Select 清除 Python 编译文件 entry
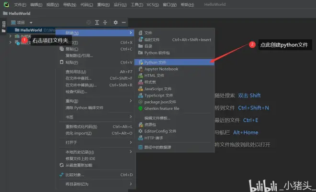The width and height of the screenshot is (316, 192). point(96,108)
